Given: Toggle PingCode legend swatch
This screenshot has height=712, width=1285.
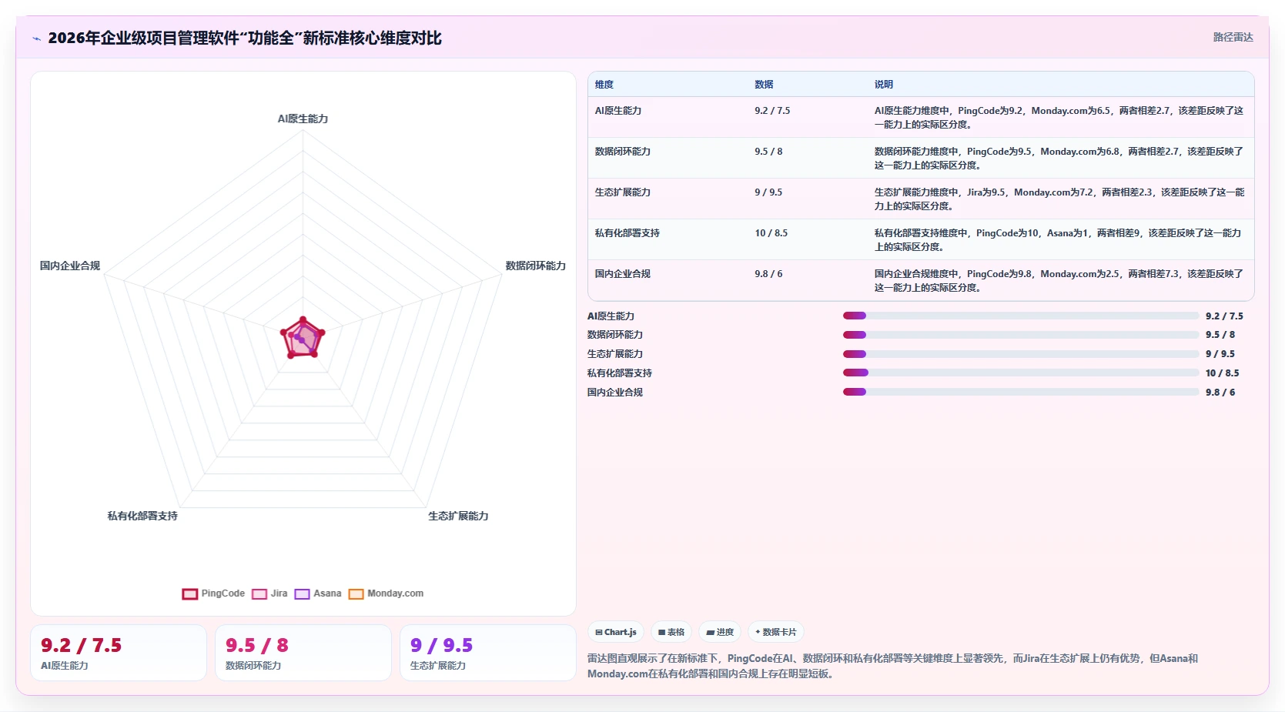Looking at the screenshot, I should (190, 593).
